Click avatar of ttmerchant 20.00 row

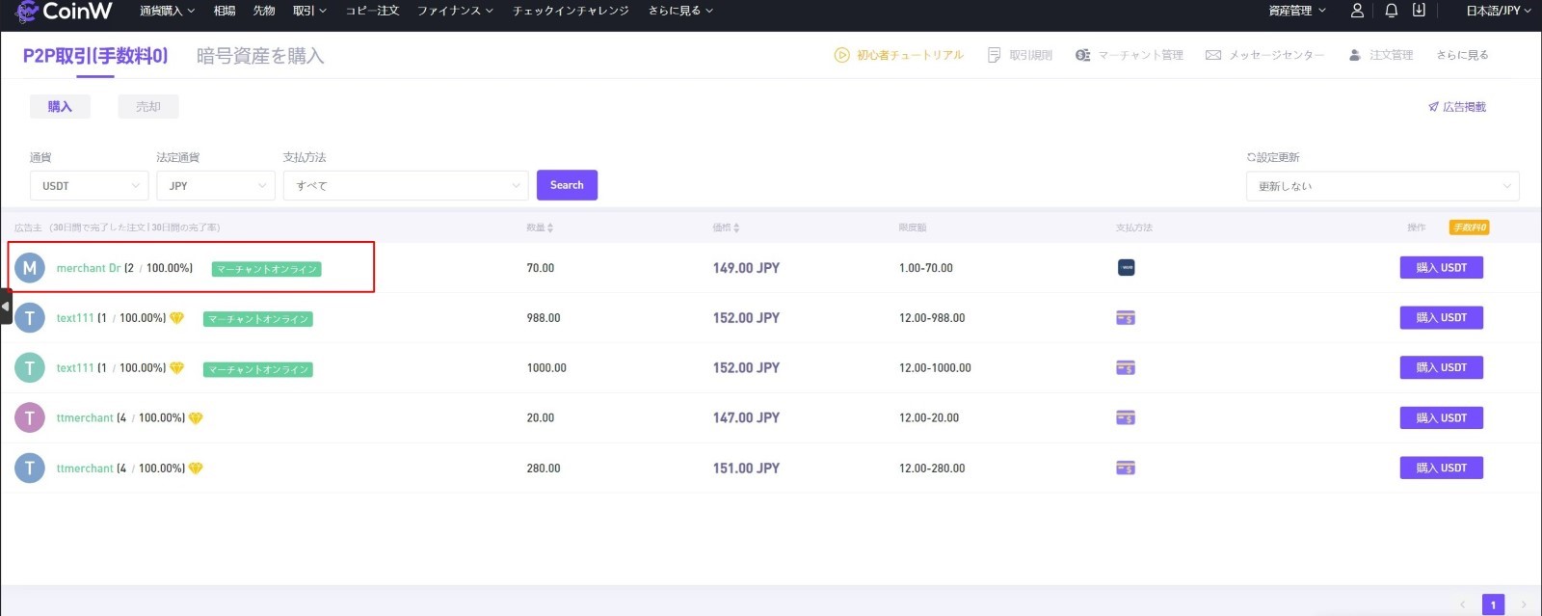point(30,418)
